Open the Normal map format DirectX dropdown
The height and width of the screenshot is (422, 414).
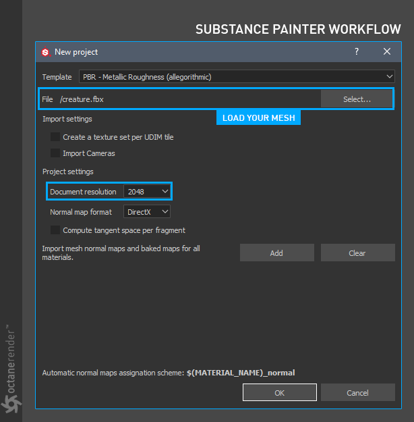coord(147,212)
